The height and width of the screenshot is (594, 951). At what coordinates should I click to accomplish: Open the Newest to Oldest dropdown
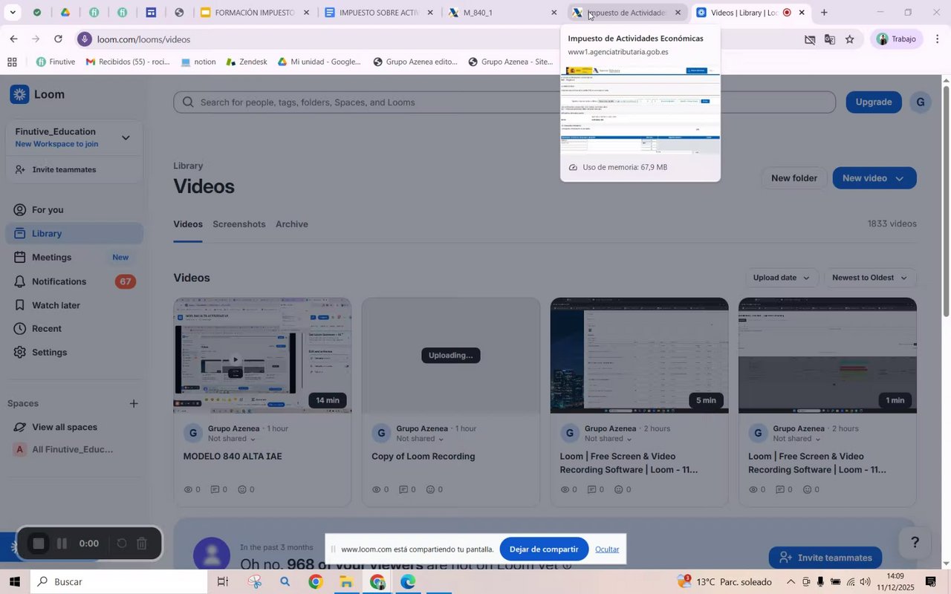point(870,278)
